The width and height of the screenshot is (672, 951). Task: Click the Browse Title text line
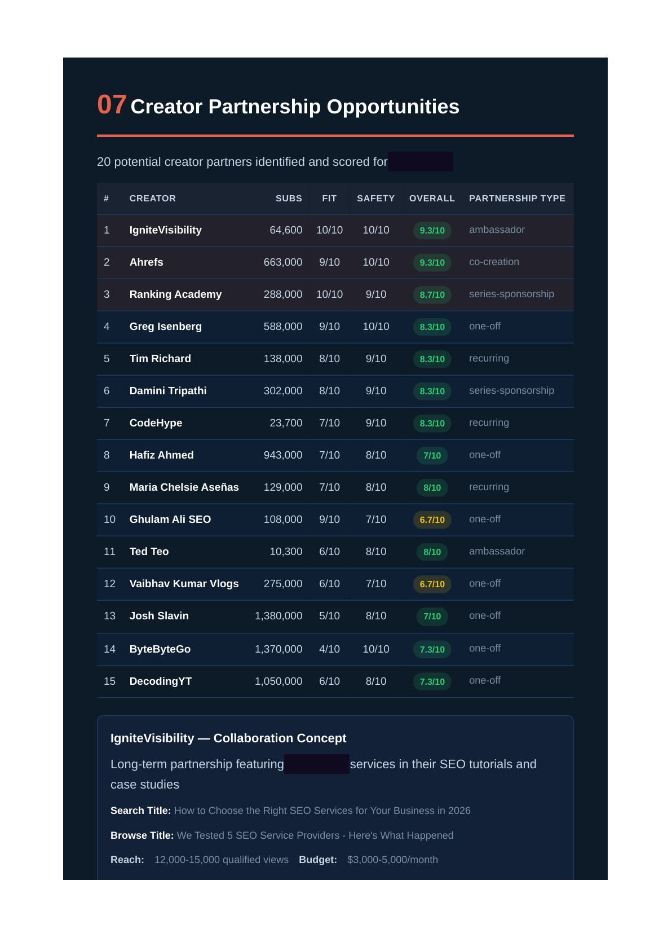282,835
